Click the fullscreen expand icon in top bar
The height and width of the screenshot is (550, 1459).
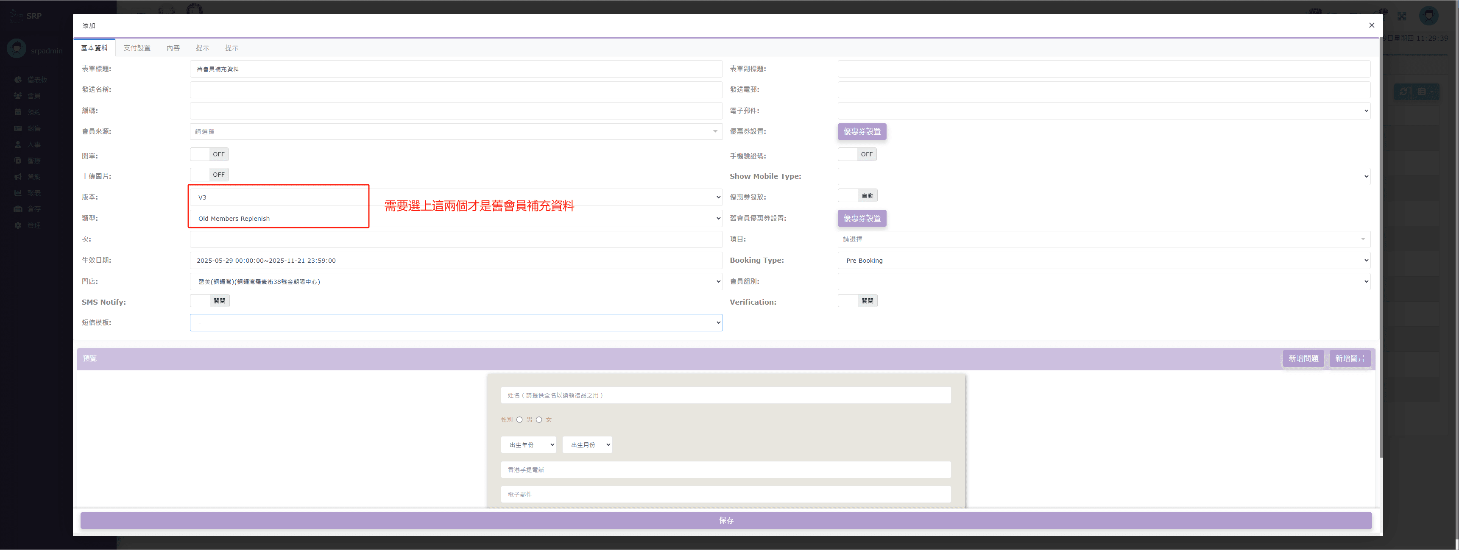point(1402,17)
